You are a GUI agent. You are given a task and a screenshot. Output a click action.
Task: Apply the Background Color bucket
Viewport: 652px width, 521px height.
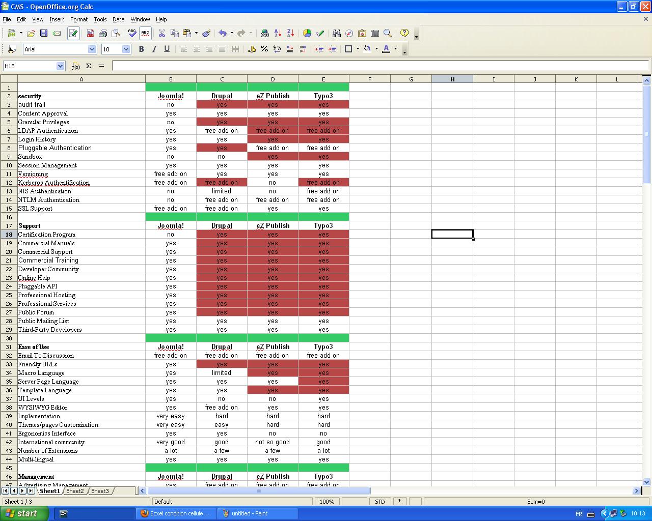367,49
